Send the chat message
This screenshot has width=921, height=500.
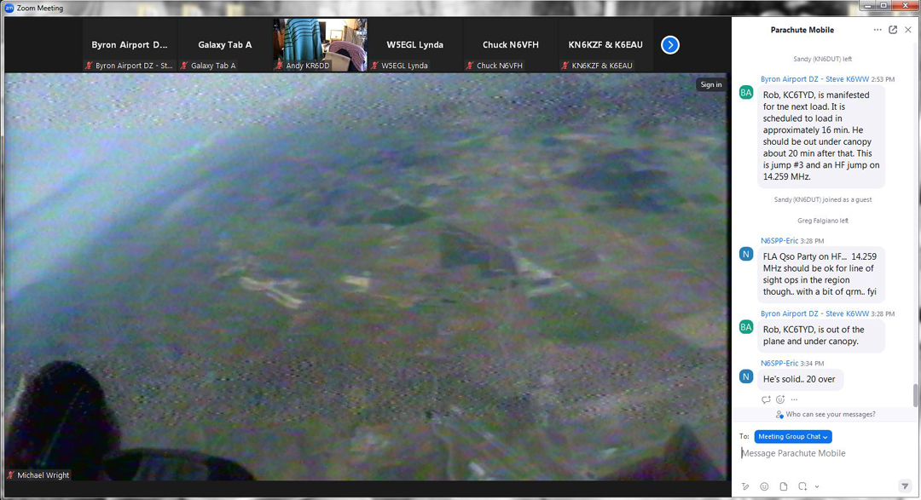(905, 486)
